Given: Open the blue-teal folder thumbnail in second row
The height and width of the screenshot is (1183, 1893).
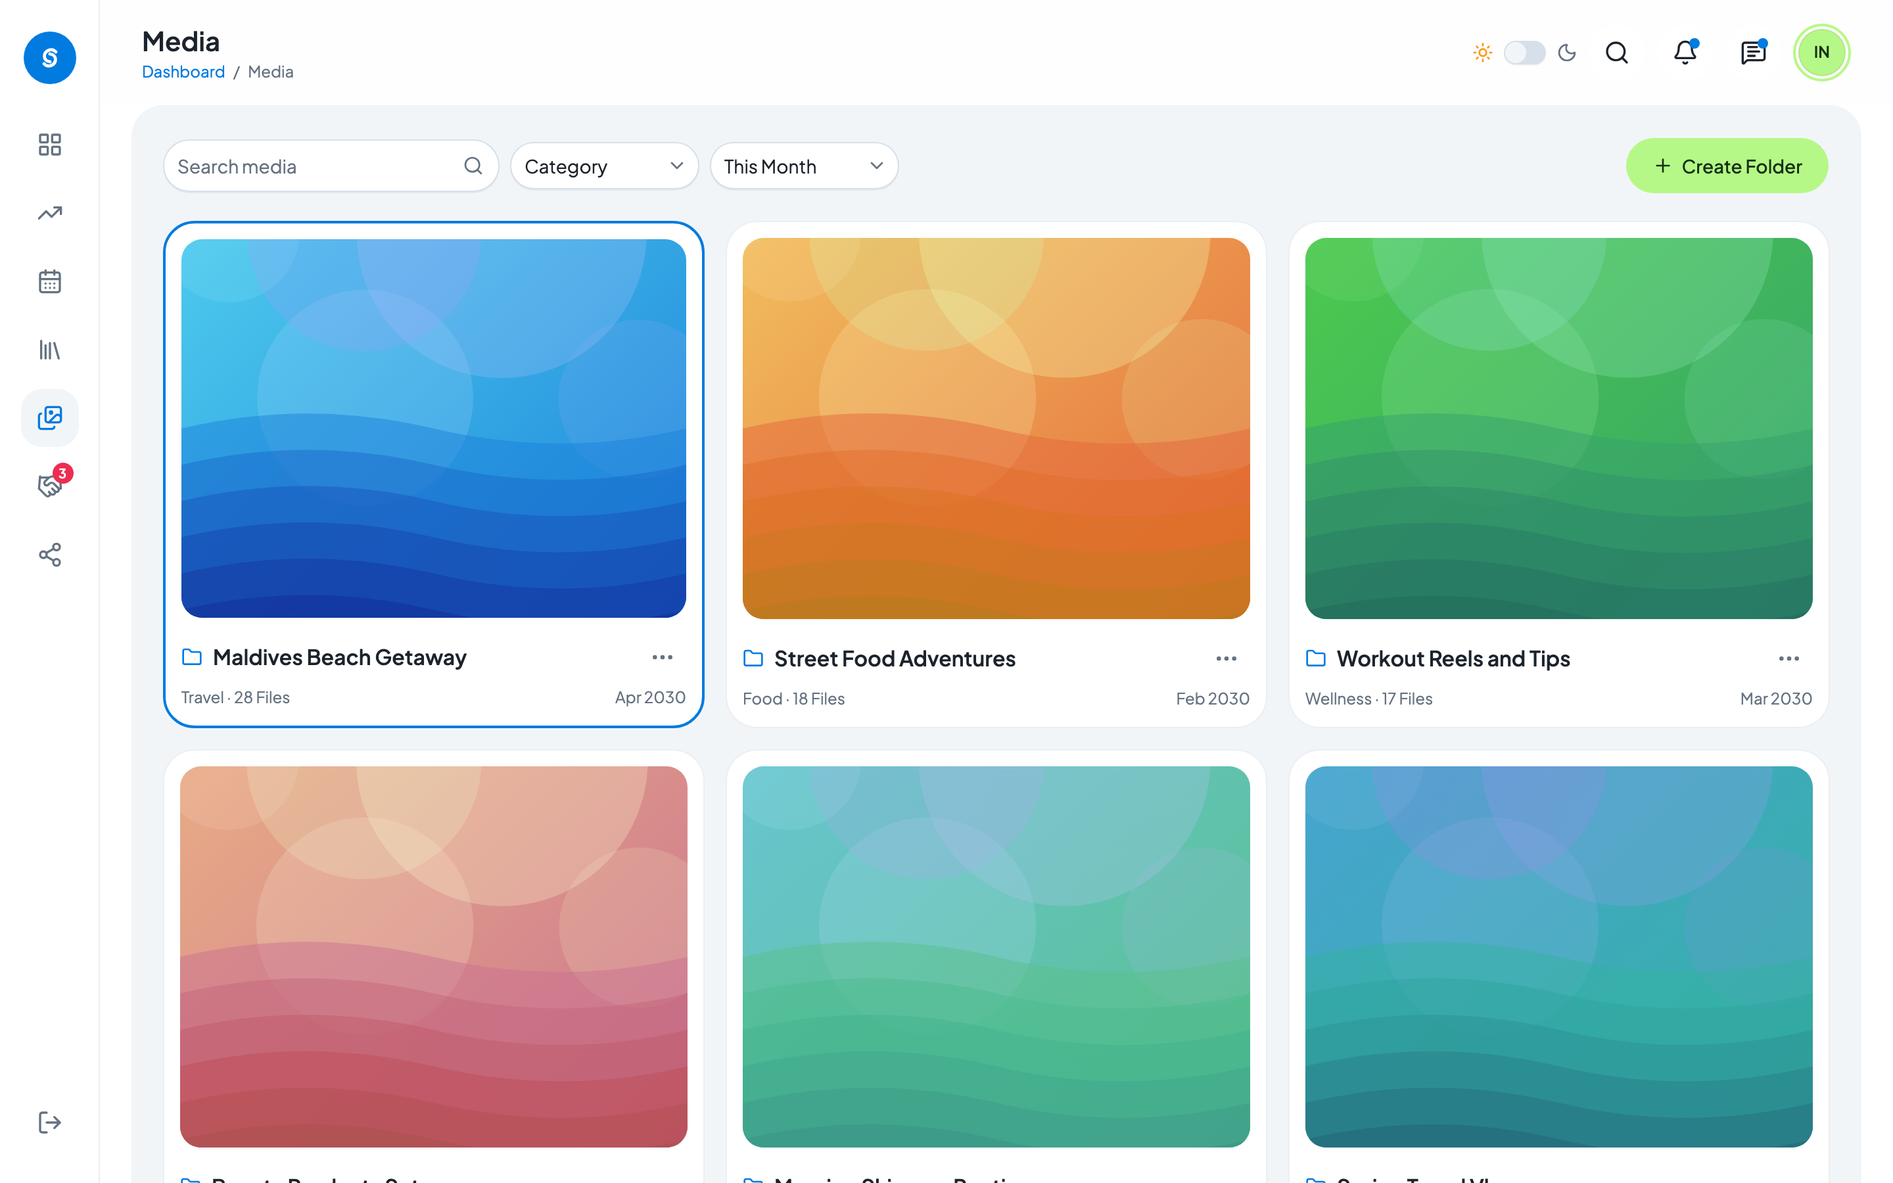Looking at the screenshot, I should pyautogui.click(x=1558, y=956).
